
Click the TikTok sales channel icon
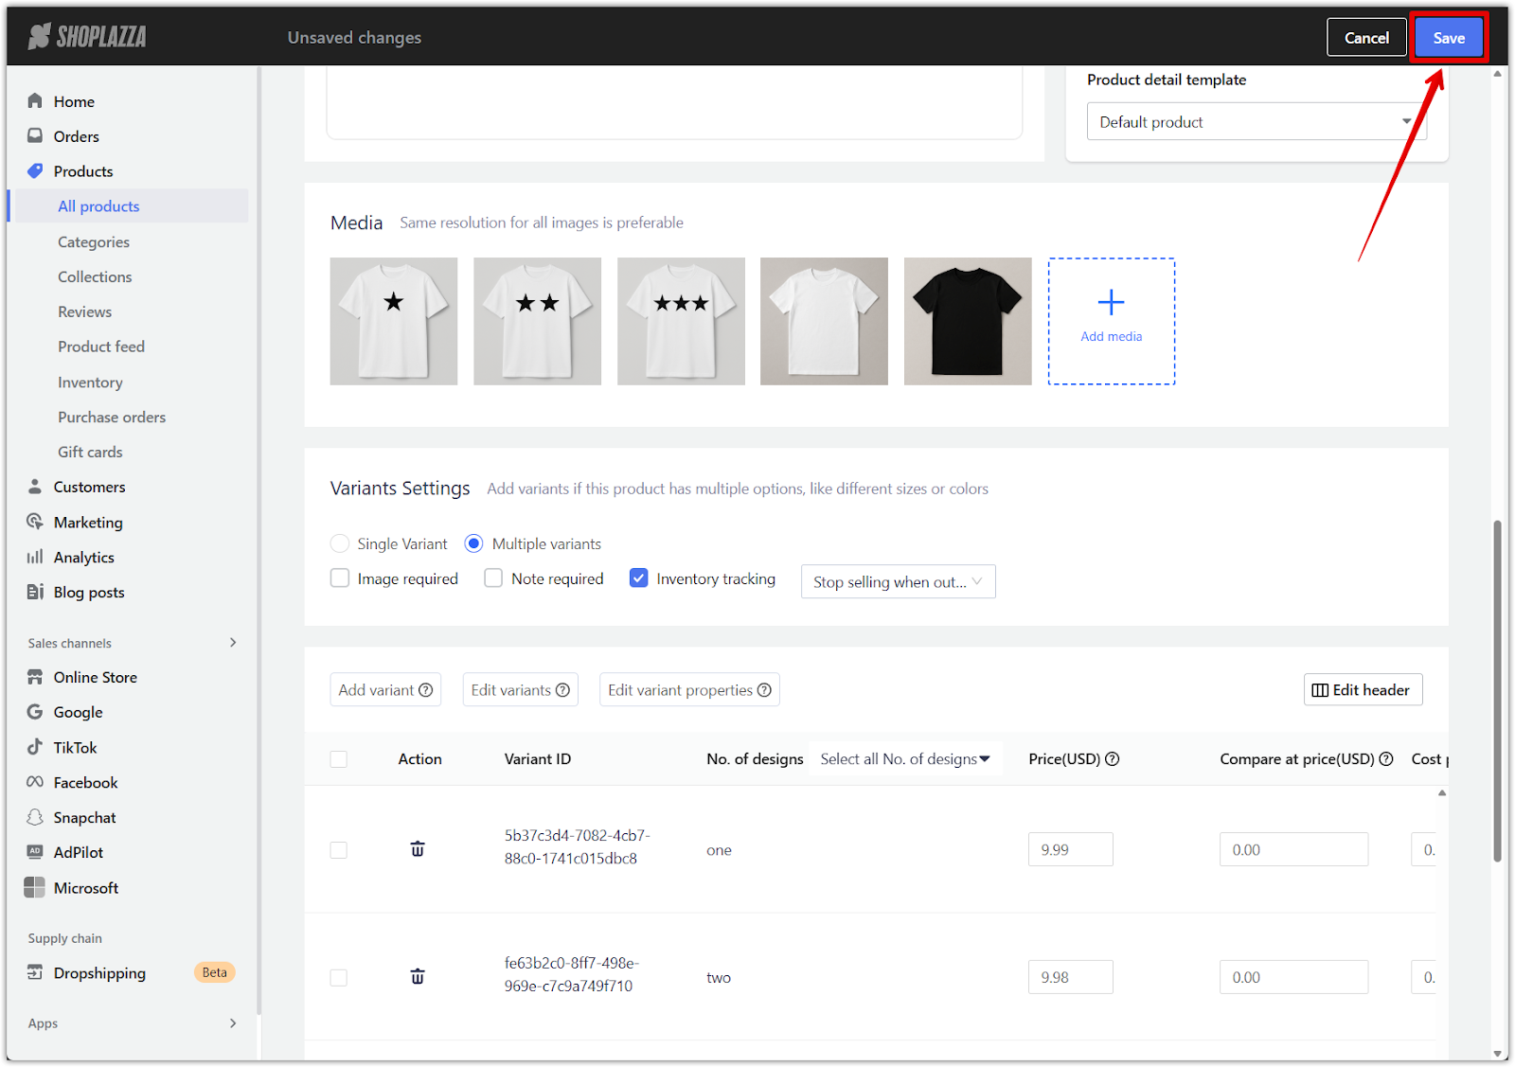[35, 747]
